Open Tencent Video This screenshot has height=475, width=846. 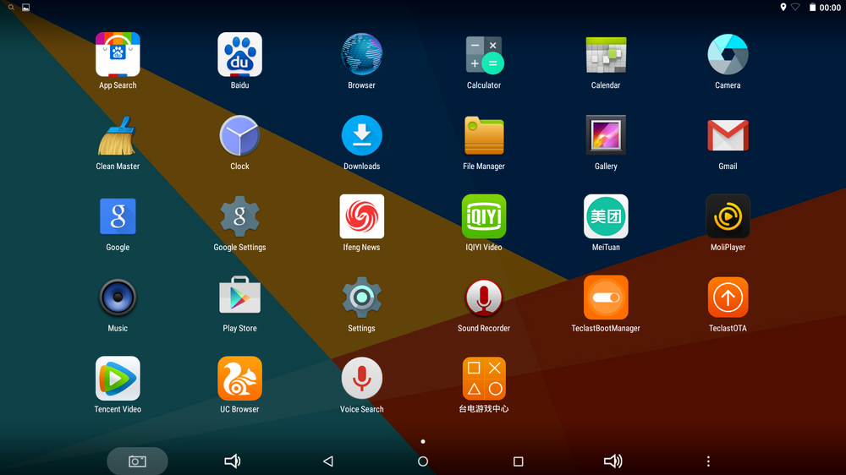pyautogui.click(x=118, y=379)
